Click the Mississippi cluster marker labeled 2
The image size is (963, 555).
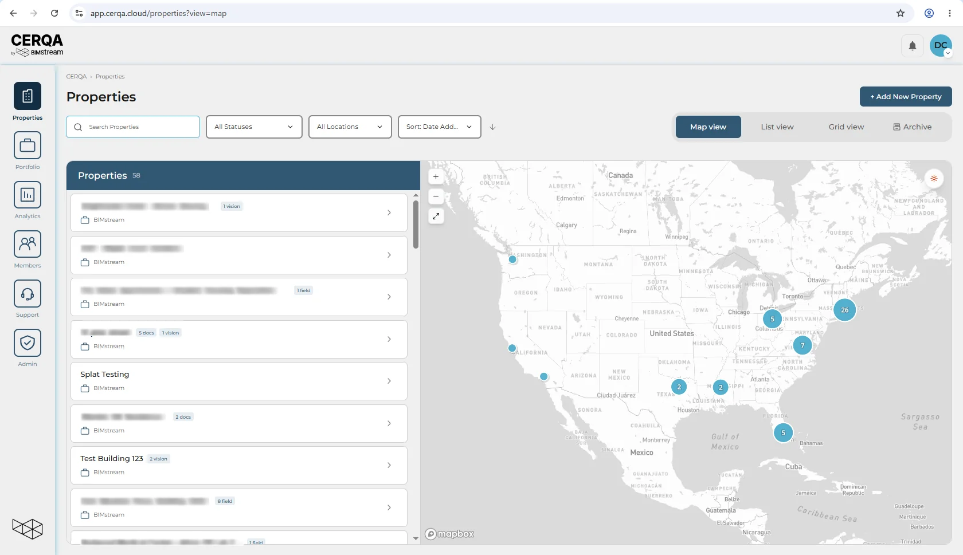[721, 388]
